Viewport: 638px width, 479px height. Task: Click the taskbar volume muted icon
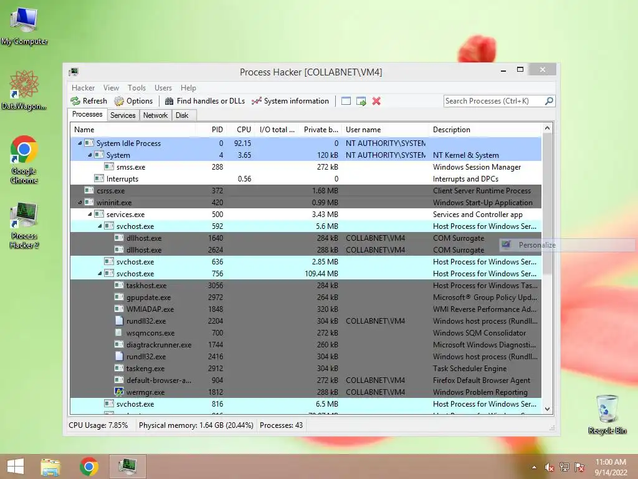point(550,467)
